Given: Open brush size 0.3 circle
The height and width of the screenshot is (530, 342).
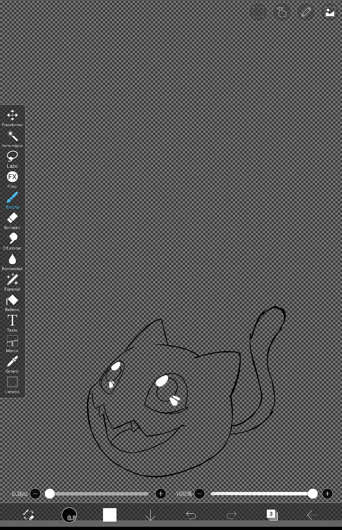Looking at the screenshot, I should 69,515.
